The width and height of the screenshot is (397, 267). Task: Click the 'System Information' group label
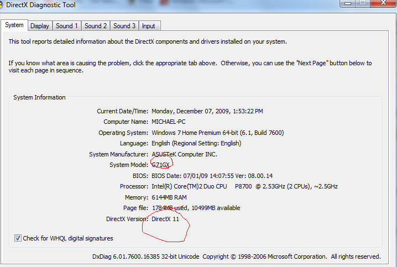pyautogui.click(x=39, y=97)
